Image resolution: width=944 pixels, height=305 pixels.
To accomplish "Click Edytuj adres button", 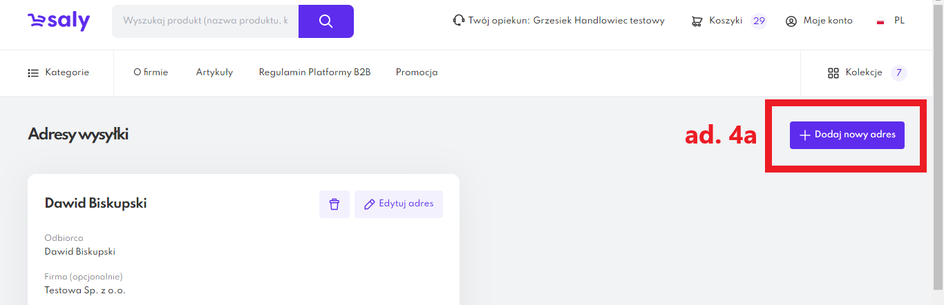I will coord(399,204).
